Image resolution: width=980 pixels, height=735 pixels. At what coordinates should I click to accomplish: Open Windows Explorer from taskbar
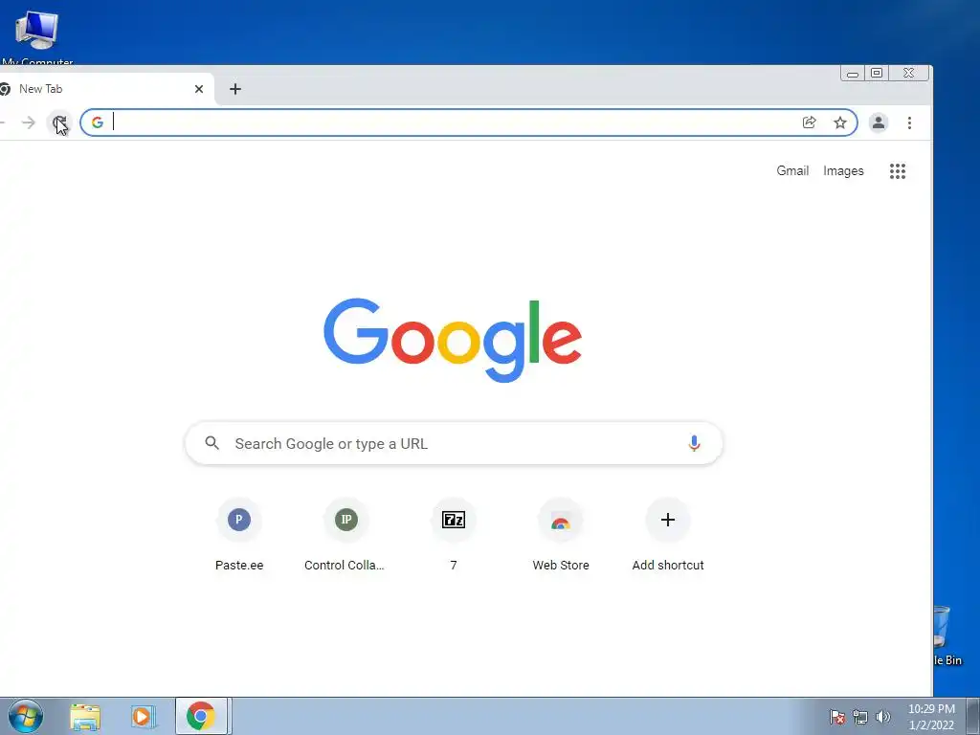(85, 716)
